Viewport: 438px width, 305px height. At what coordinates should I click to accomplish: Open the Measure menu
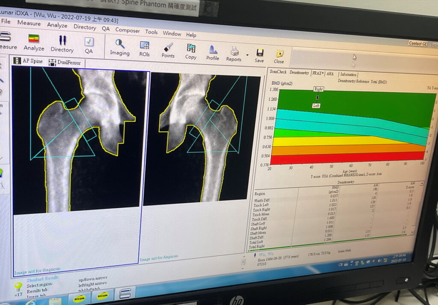(x=29, y=23)
